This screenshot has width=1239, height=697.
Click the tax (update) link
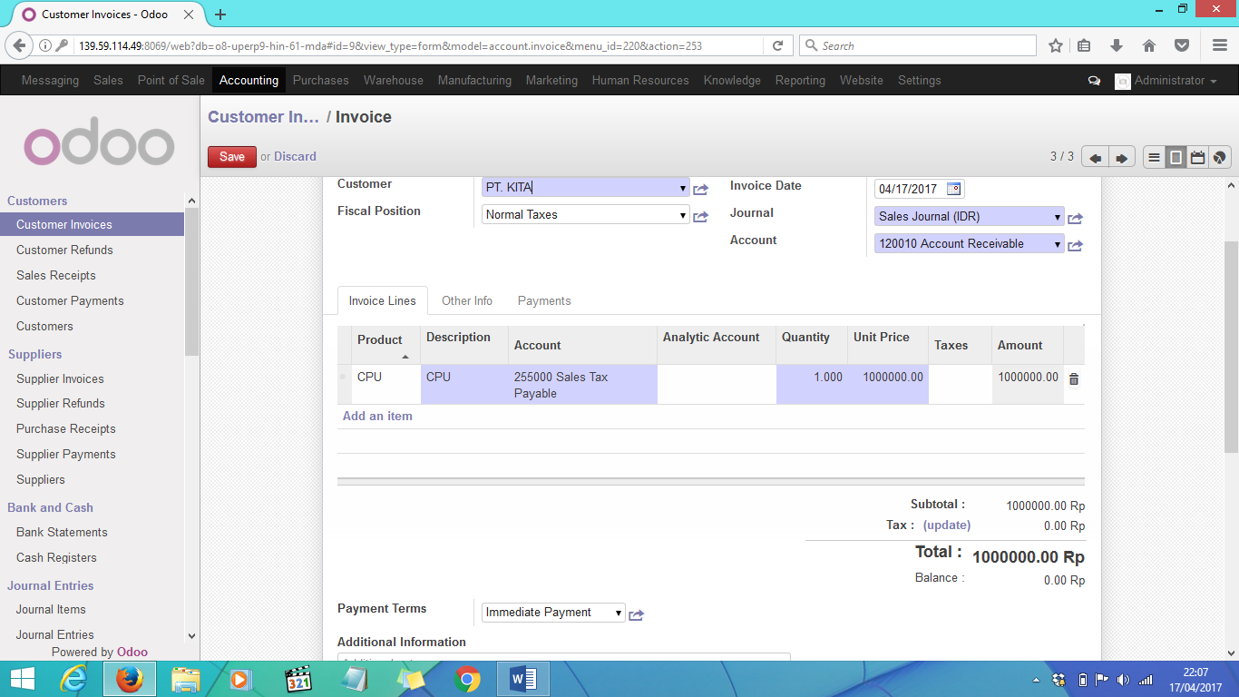947,525
